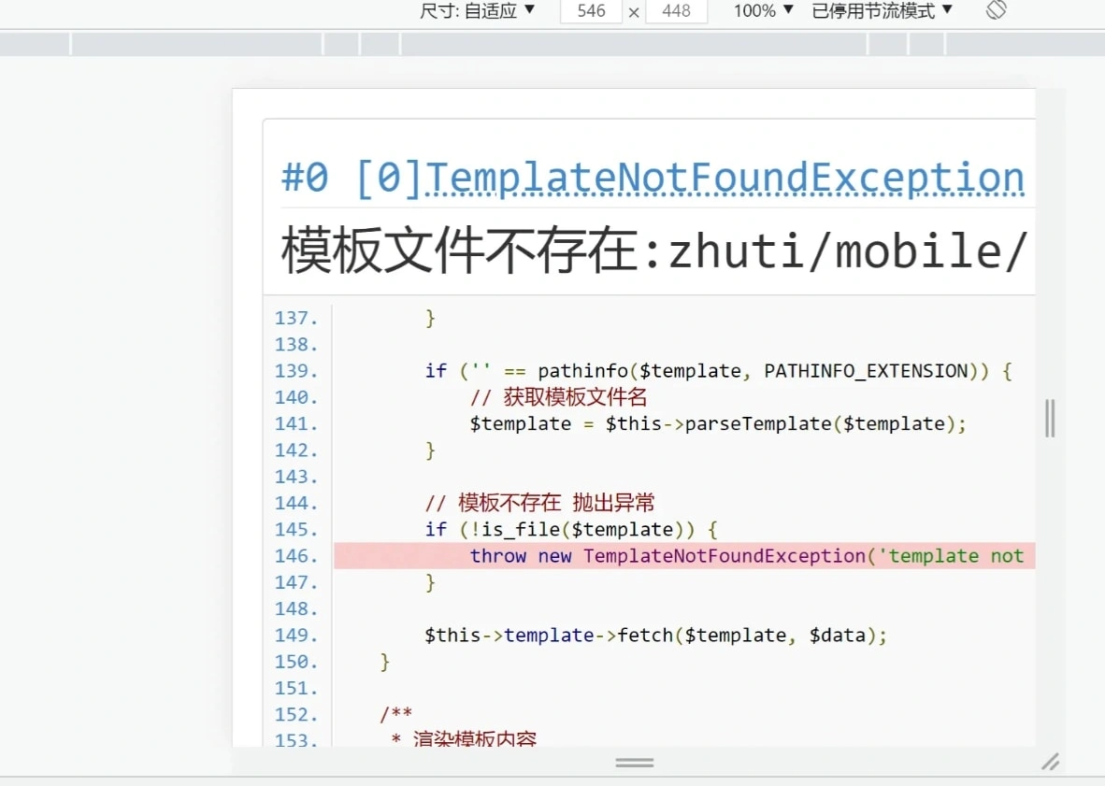Click the vertical resize handle on right edge

click(x=1049, y=419)
